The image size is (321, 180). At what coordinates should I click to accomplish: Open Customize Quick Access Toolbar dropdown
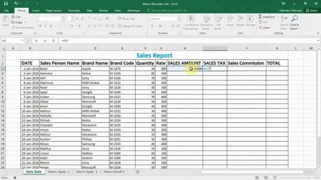point(37,3)
